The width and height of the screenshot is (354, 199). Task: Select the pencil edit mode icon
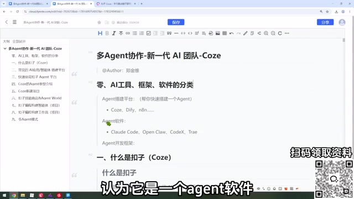tap(245, 33)
